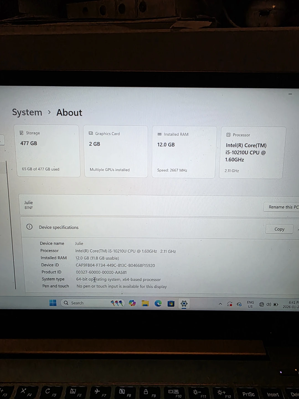
Task: Copy the device specifications
Action: (279, 229)
